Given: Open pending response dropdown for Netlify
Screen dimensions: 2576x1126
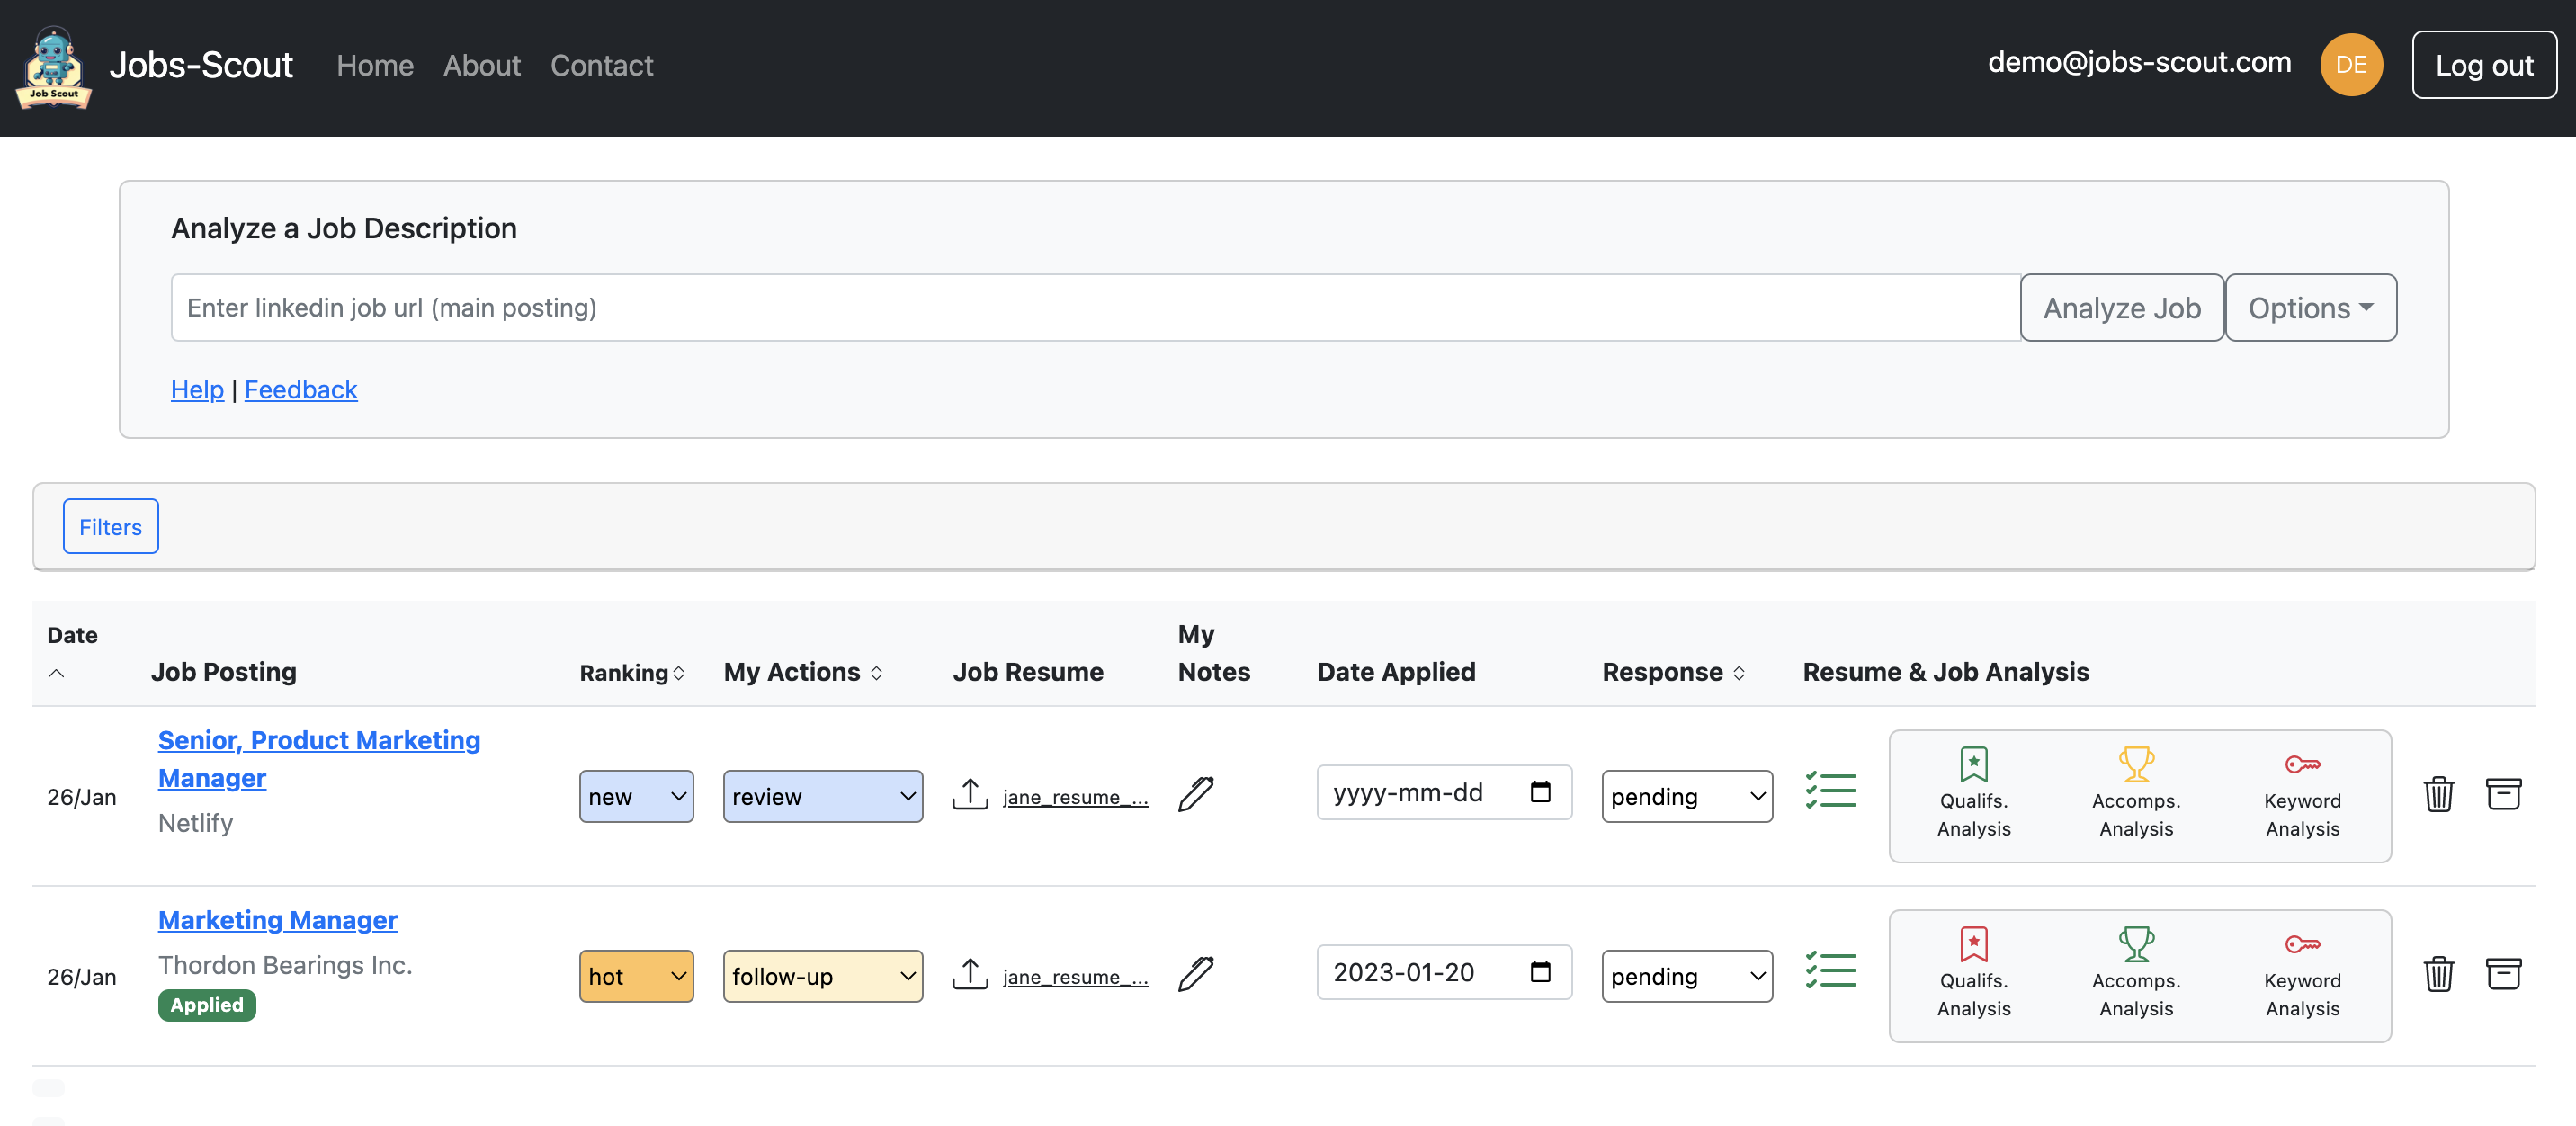Looking at the screenshot, I should coord(1687,796).
